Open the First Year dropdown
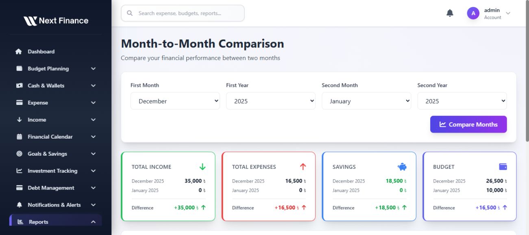This screenshot has width=529, height=235. 270,101
